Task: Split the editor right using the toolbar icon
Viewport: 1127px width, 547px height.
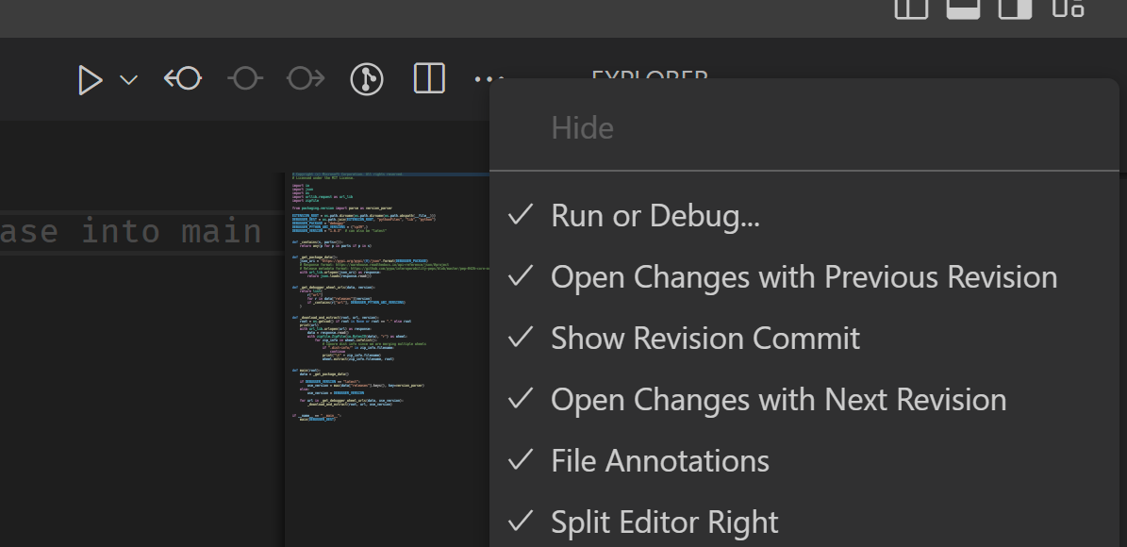Action: click(429, 79)
